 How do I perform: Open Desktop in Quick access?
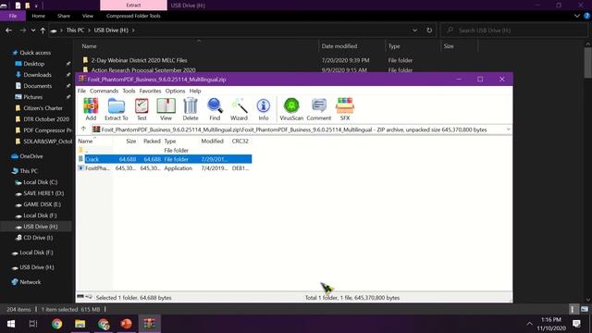[34, 64]
